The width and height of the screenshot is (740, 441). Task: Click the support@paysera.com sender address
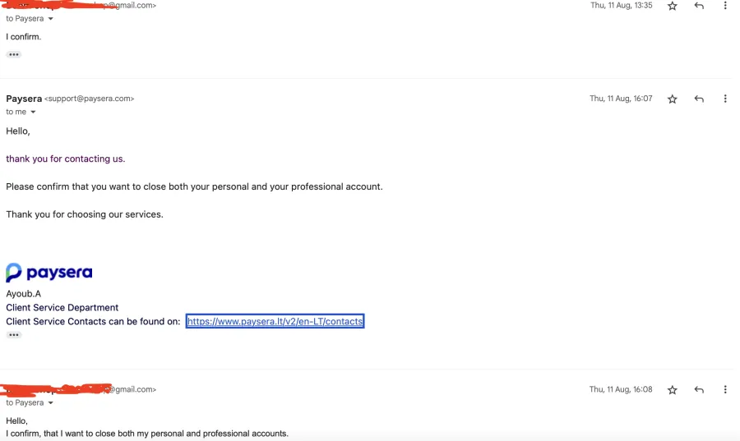click(x=89, y=99)
